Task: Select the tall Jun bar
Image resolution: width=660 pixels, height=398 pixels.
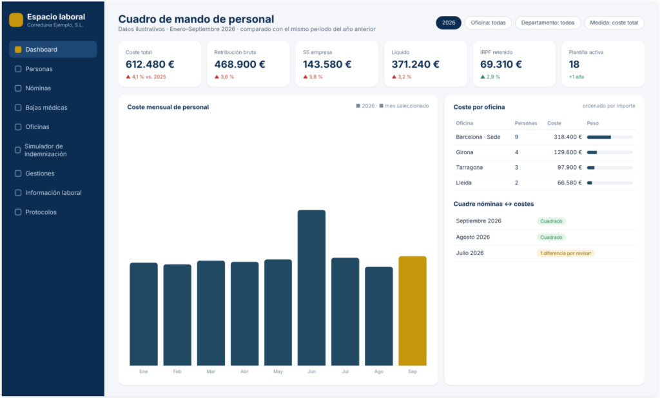Action: click(311, 288)
